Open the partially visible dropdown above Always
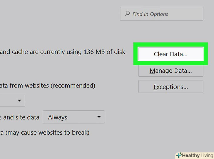Viewport: 214px width, 159px height. [x=13, y=101]
